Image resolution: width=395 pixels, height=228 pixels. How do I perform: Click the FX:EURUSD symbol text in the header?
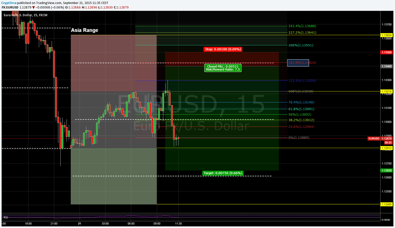click(10, 7)
